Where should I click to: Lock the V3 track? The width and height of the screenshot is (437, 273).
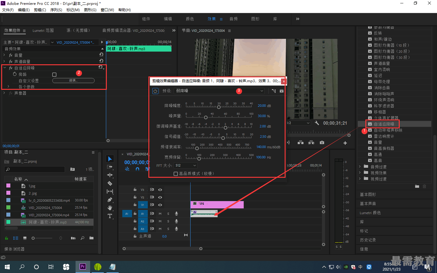coord(135,189)
